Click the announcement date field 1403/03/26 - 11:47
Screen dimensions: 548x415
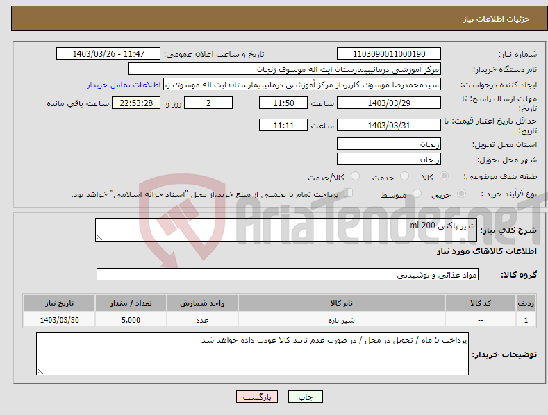pos(108,54)
